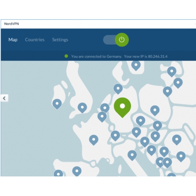The image size is (196, 196).
Task: Select the Italy server pin
Action: tap(132, 155)
